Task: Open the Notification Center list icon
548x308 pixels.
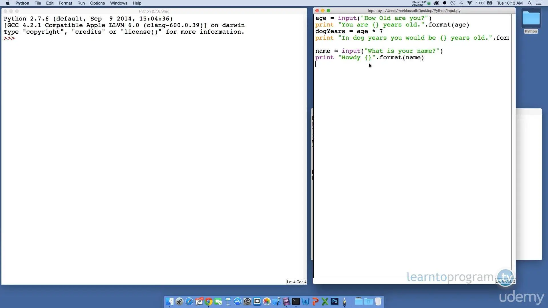Action: point(539,3)
